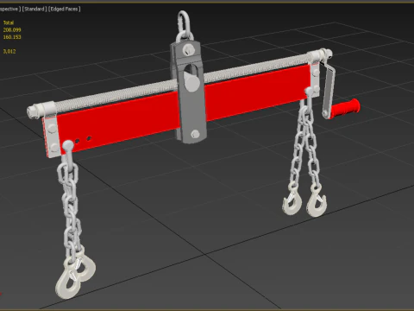Open the [Standard] viewport shading menu
The image size is (414, 311).
(34, 9)
